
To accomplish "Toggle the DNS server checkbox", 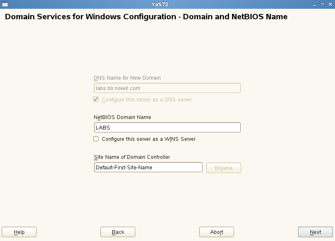I will tap(96, 100).
